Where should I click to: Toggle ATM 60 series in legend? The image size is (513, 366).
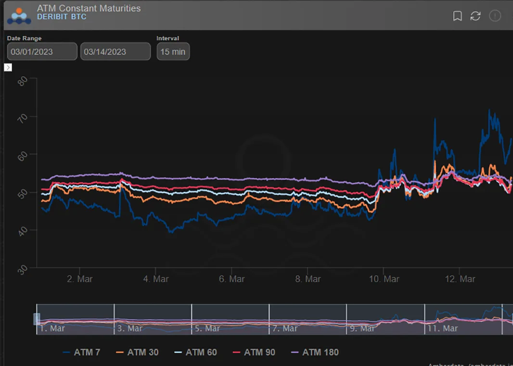pos(195,352)
